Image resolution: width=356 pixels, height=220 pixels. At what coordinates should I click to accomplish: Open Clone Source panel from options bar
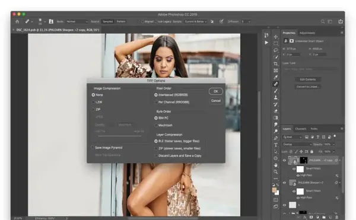(x=51, y=21)
